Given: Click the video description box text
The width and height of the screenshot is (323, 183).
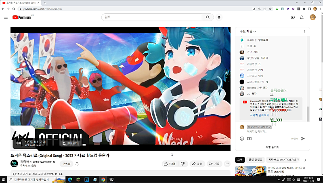Looking at the screenshot, I should tap(38, 174).
